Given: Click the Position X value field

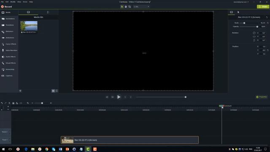Looking at the screenshot, I should coord(263,46).
